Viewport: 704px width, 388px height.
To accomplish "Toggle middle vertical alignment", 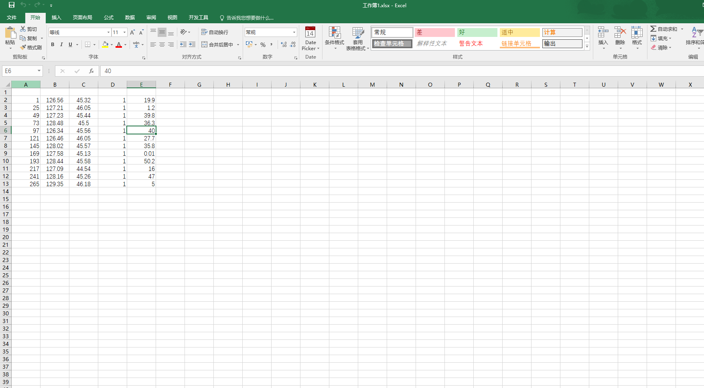I will [x=162, y=32].
